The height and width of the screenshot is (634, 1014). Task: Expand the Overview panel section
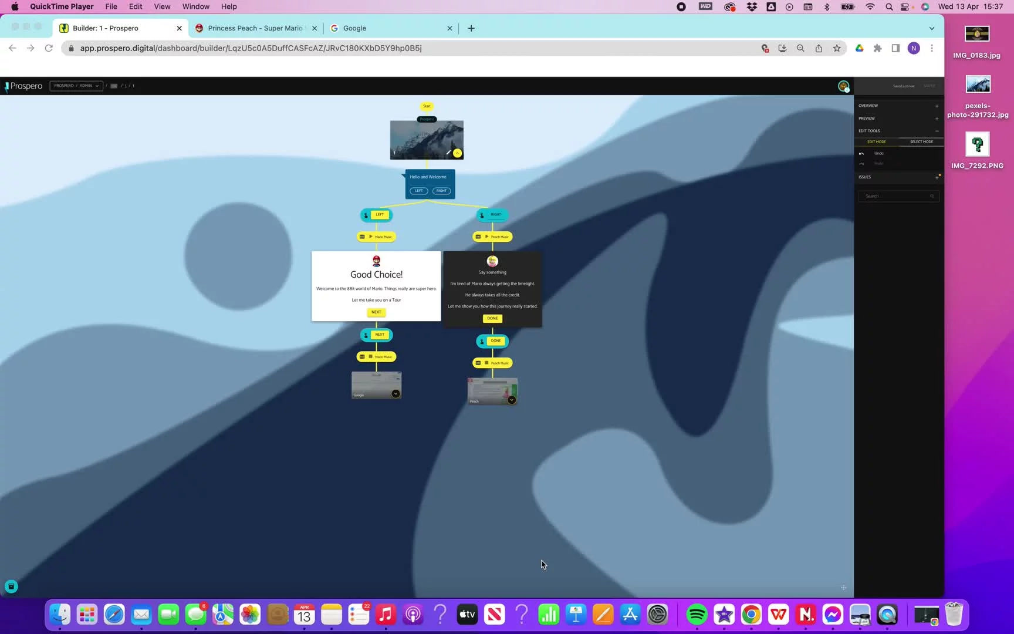(937, 106)
